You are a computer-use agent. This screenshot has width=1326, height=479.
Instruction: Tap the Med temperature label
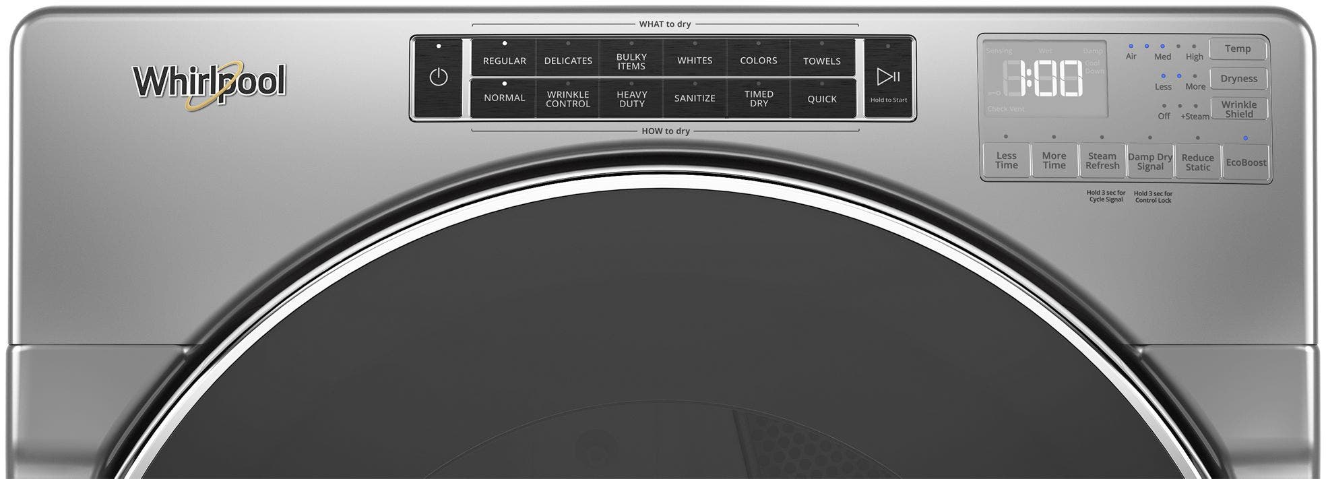[x=1162, y=57]
